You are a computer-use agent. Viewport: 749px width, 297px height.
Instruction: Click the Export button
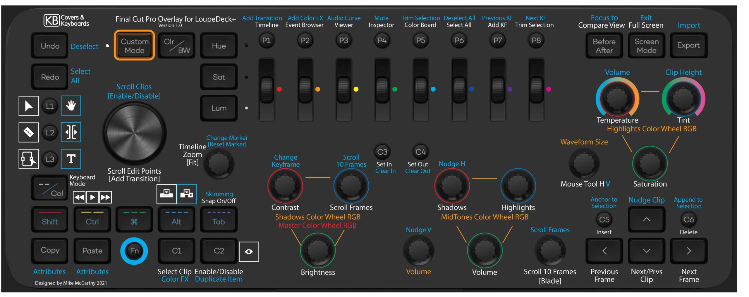click(689, 46)
